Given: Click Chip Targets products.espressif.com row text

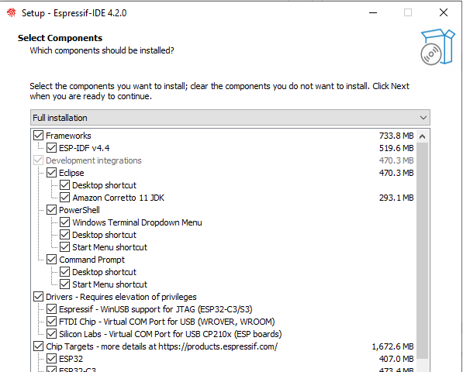Looking at the screenshot, I should coord(161,346).
